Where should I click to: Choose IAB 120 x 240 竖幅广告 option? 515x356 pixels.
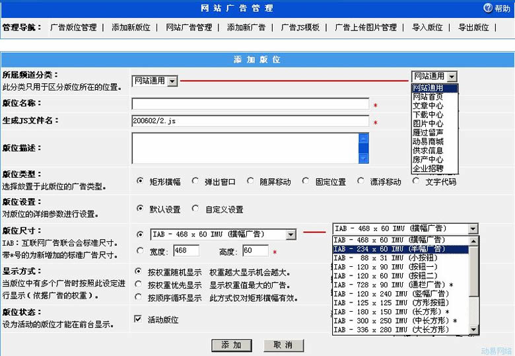401,294
